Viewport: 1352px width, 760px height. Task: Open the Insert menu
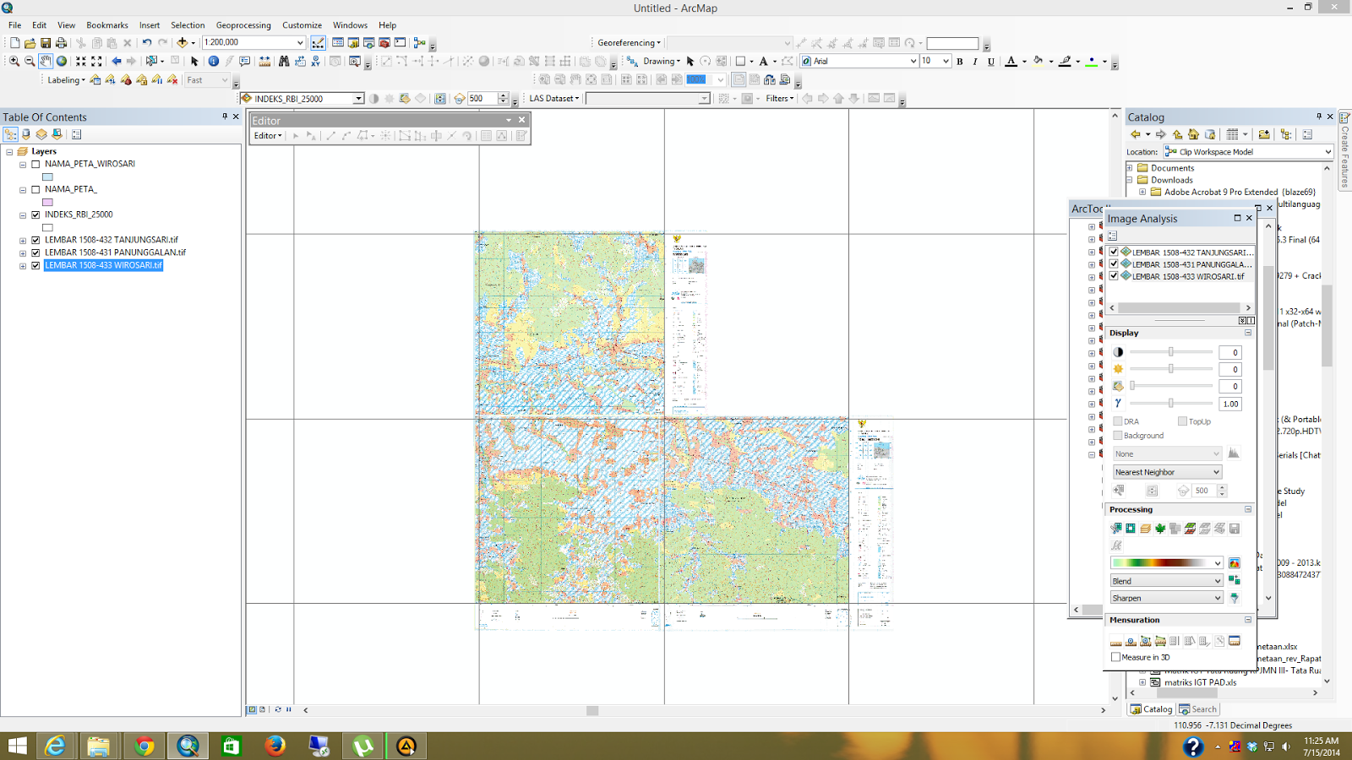[x=150, y=25]
